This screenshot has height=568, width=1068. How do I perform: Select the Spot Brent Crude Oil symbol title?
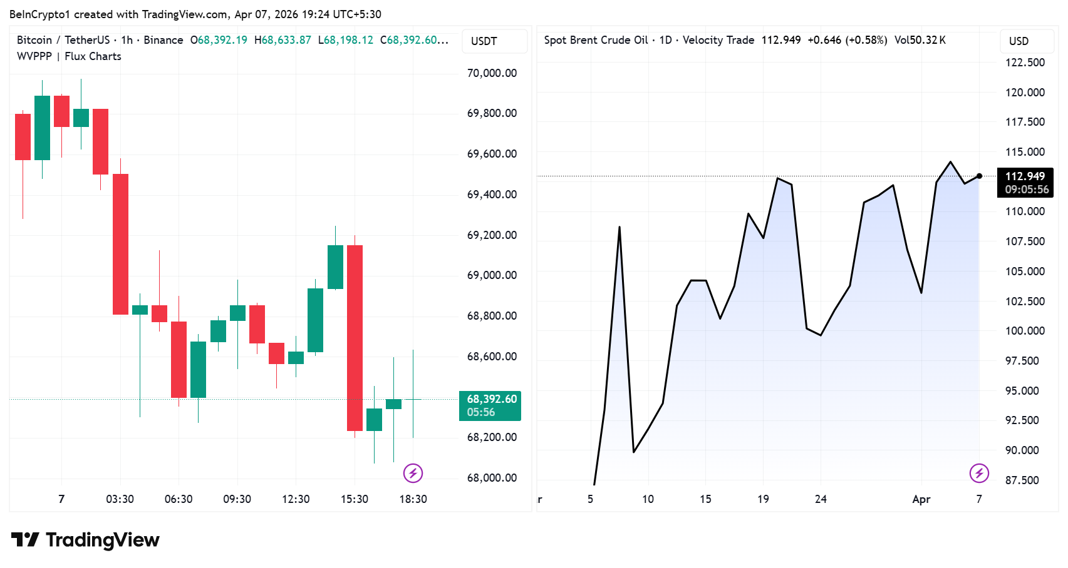point(596,40)
